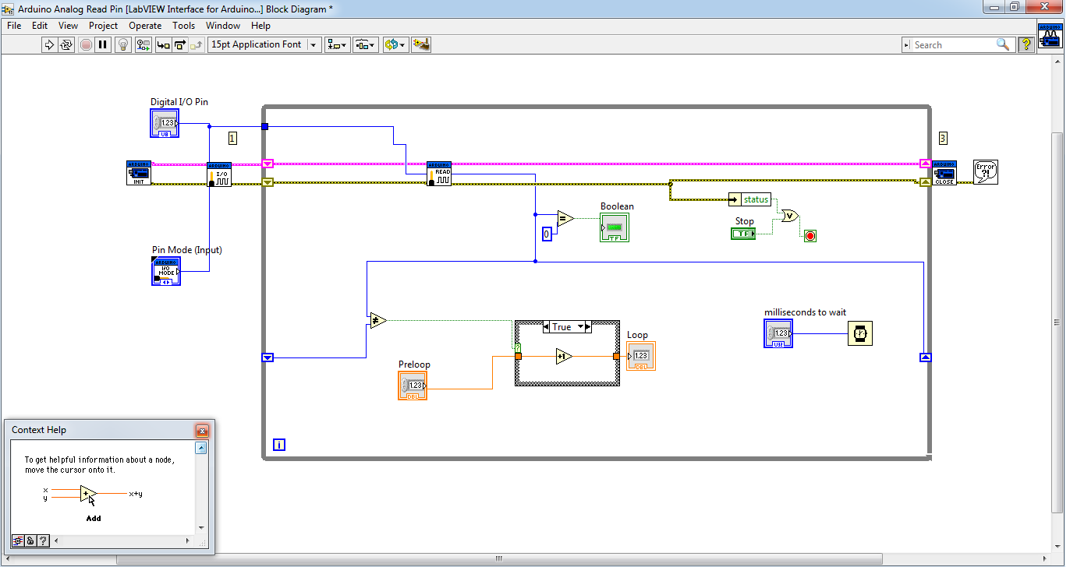Click the Clean Up Diagram button
Image resolution: width=1070 pixels, height=567 pixels.
click(x=421, y=44)
